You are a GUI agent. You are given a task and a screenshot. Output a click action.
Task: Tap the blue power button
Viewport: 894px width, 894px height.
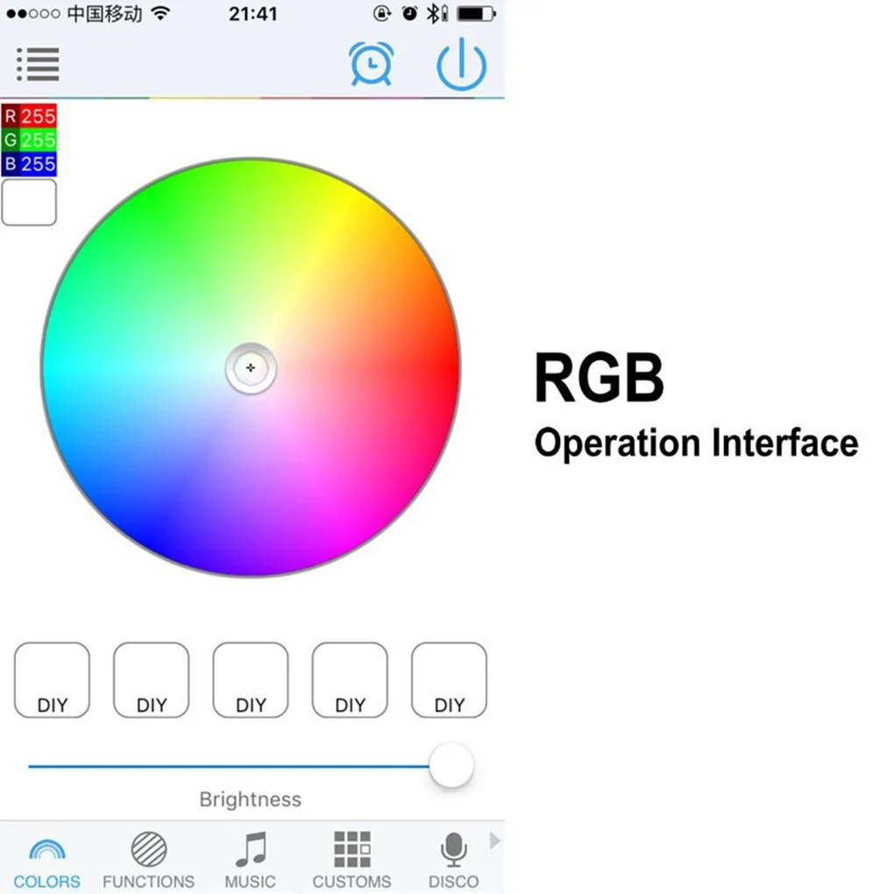pos(461,65)
